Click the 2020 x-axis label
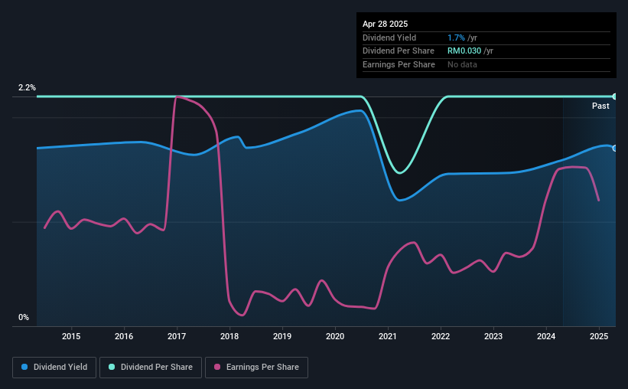Viewport: 628px width, 389px height. point(335,336)
